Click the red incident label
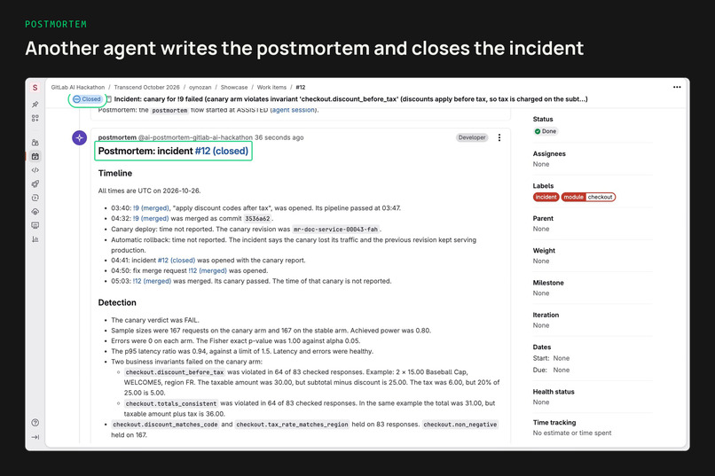 [546, 198]
